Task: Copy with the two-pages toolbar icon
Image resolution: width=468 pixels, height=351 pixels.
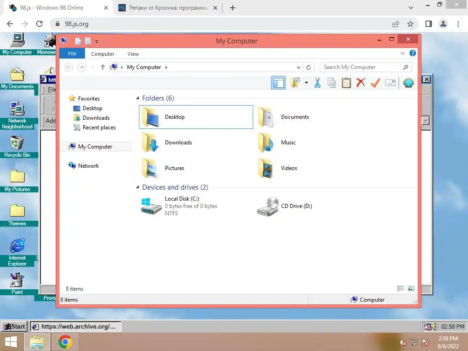Action: click(x=332, y=83)
